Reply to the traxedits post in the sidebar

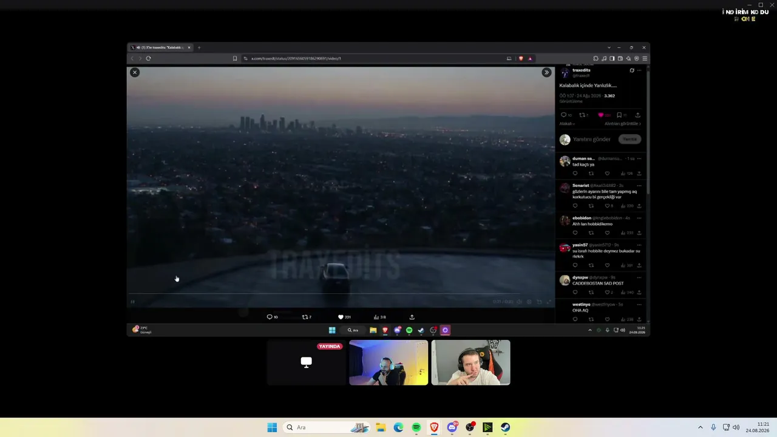[x=563, y=115]
